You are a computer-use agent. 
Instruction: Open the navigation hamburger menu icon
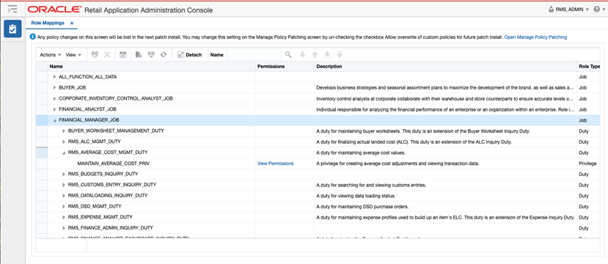coord(12,9)
